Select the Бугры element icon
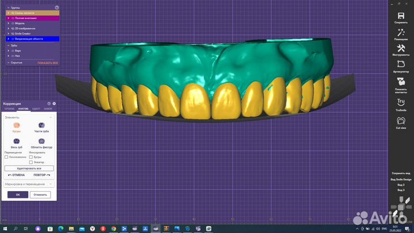The image size is (414, 233). [17, 125]
